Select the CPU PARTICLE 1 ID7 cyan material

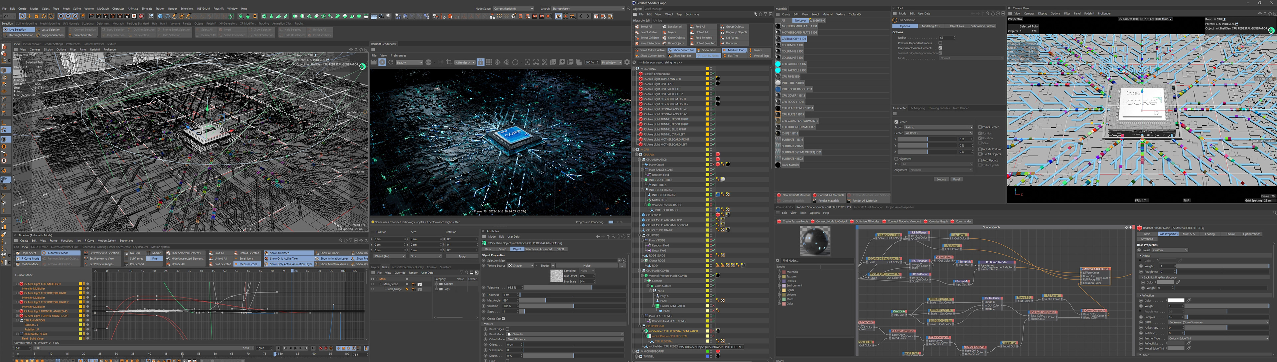[778, 64]
